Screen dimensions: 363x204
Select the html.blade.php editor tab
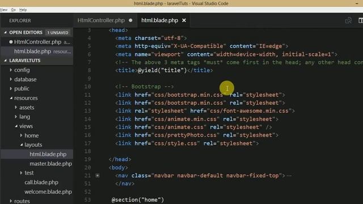tap(160, 20)
